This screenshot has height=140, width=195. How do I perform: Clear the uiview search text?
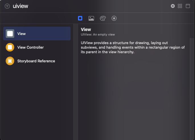[173, 6]
